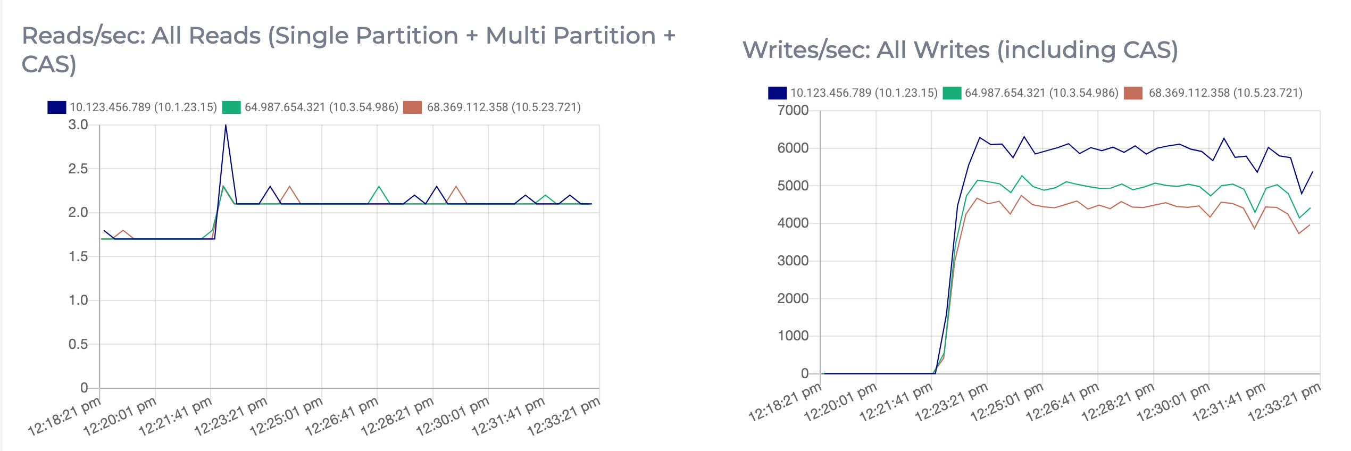Click green swatch in Writes chart legend
This screenshot has width=1351, height=451.
click(952, 93)
